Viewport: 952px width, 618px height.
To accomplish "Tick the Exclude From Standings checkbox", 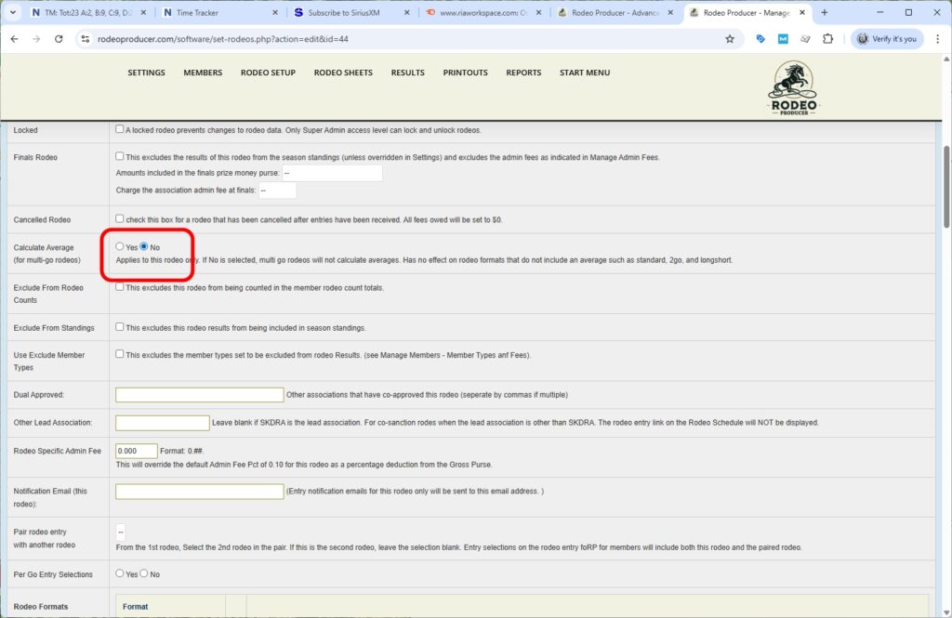I will (x=120, y=327).
